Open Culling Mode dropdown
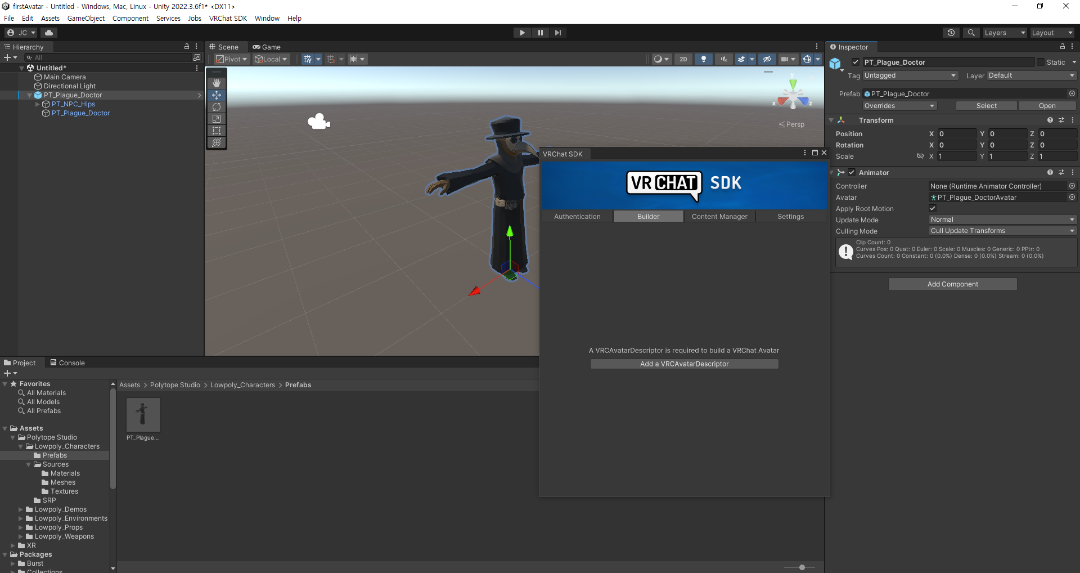Viewport: 1080px width, 573px height. [1002, 231]
